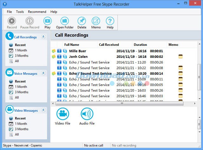The width and height of the screenshot is (203, 150).
Task: Open memo note for 09:16 recording
Action: tap(180, 85)
